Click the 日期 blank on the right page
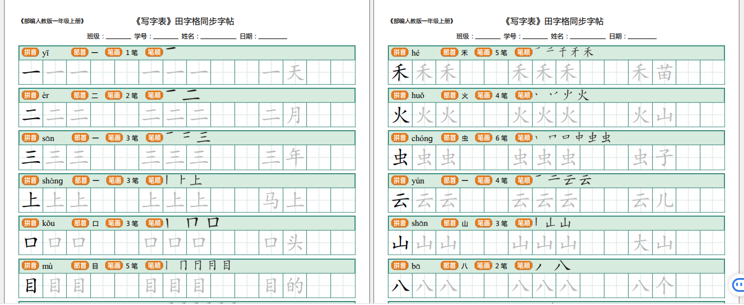744x305 pixels. (x=642, y=37)
